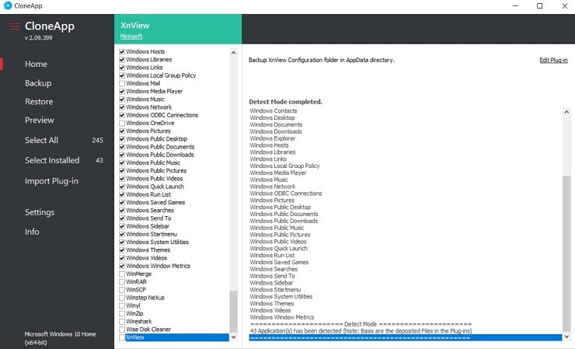
Task: Click the CloneApp logo in title bar
Action: tap(8, 5)
